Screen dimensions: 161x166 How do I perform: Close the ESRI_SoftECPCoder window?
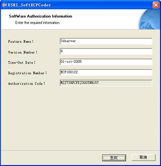click(x=156, y=5)
